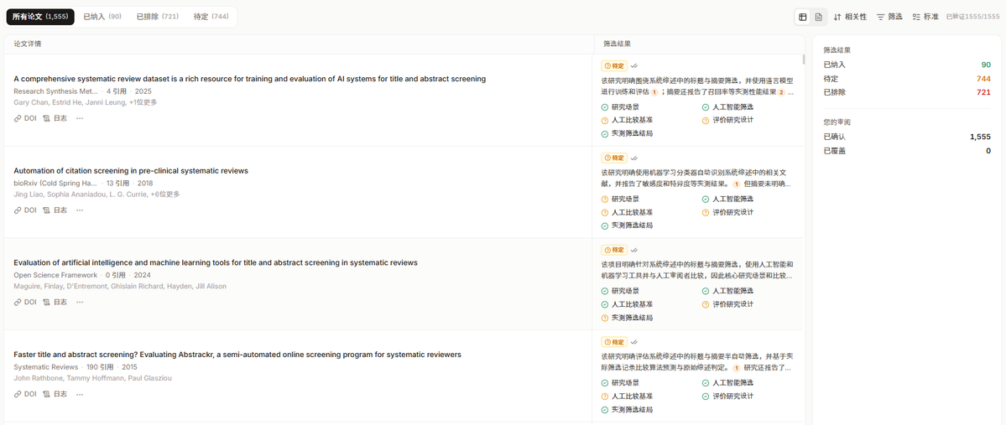This screenshot has width=1006, height=425.
Task: Click citation marker 1 in comprehensive dataset summary
Action: 654,92
